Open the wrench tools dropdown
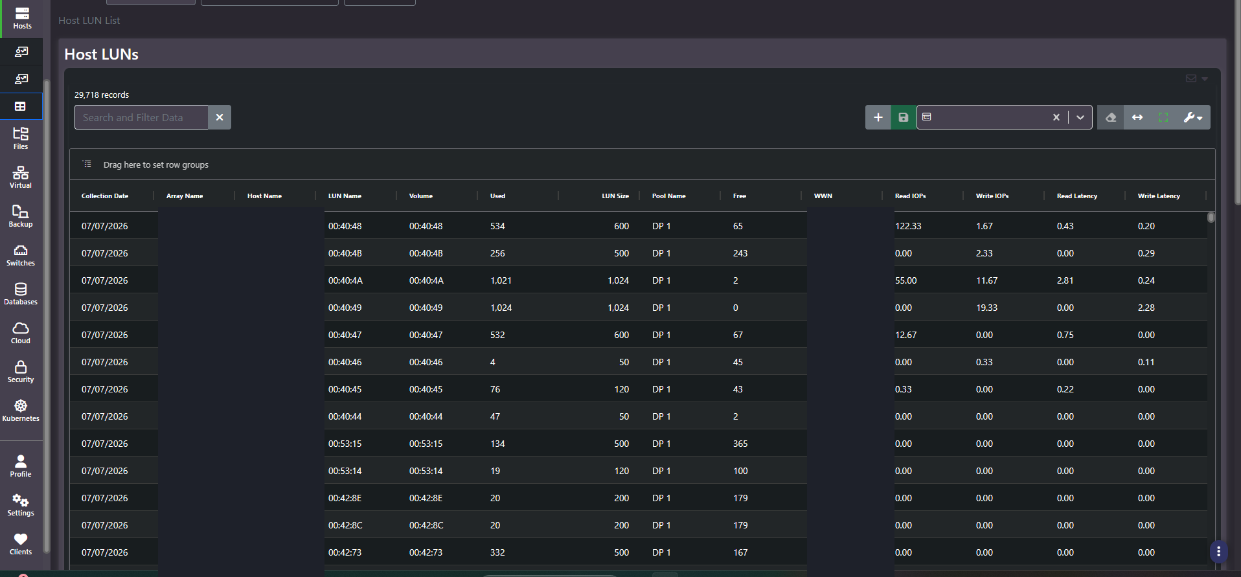Image resolution: width=1241 pixels, height=577 pixels. (x=1193, y=117)
